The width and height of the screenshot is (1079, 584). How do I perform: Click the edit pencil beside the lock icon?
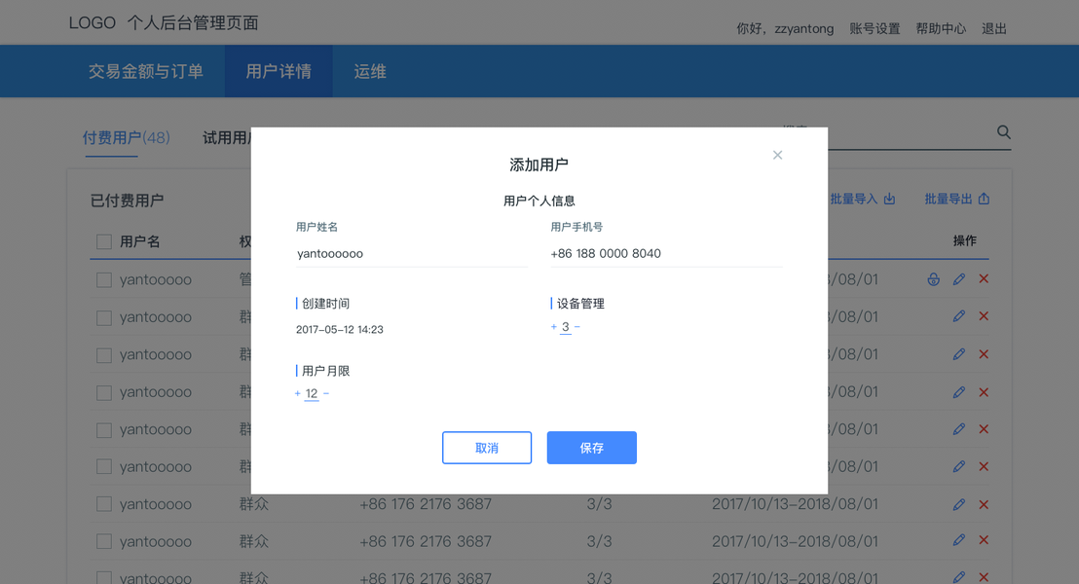click(958, 279)
